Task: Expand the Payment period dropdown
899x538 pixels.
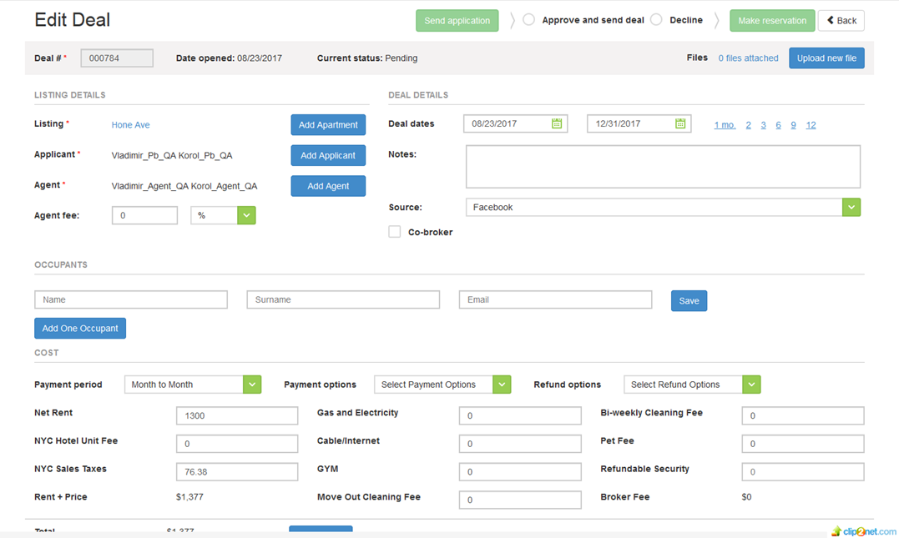Action: (251, 385)
